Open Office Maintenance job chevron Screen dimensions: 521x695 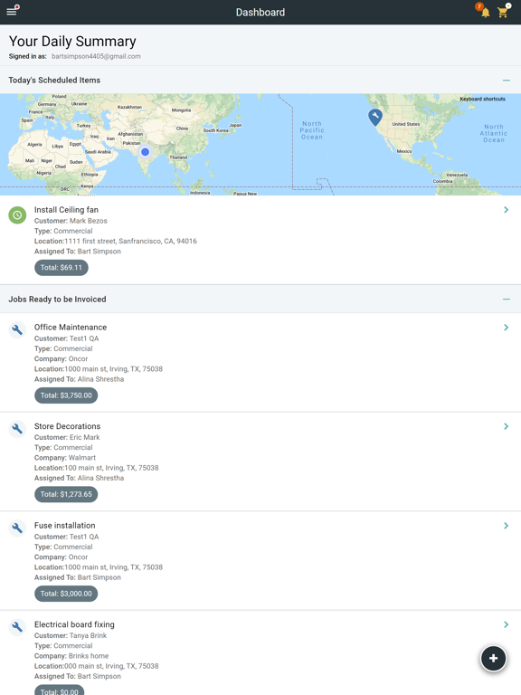(x=506, y=327)
